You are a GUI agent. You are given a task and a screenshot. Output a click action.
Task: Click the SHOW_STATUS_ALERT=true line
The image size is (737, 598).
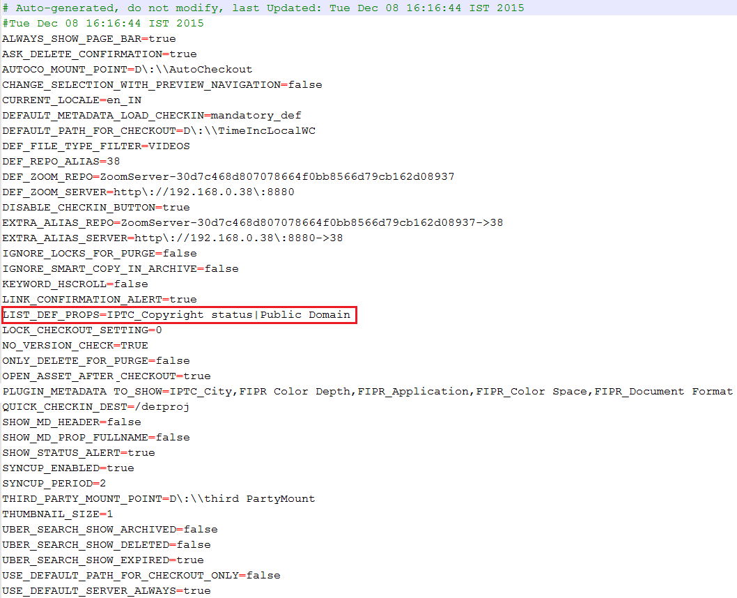tap(79, 452)
